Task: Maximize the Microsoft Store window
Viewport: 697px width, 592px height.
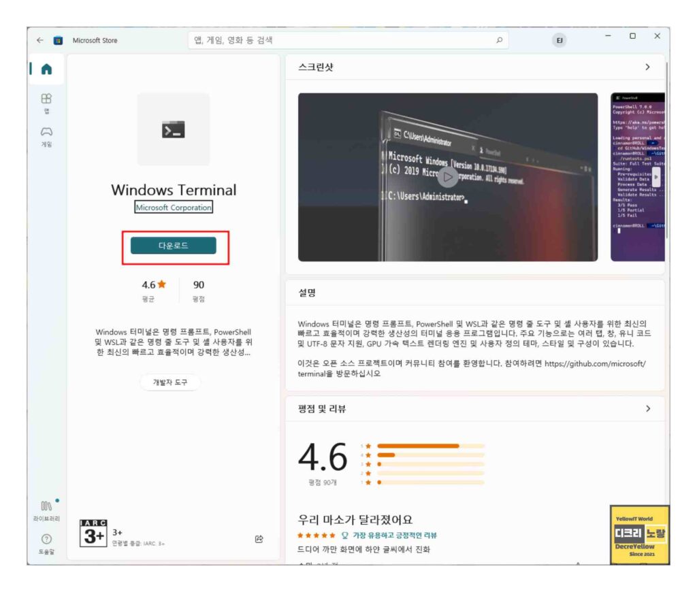Action: 632,36
